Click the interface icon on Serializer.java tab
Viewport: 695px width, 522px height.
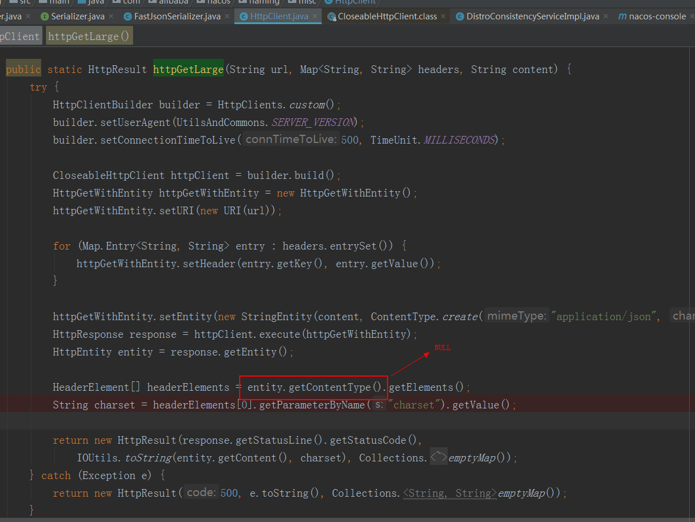click(x=44, y=16)
